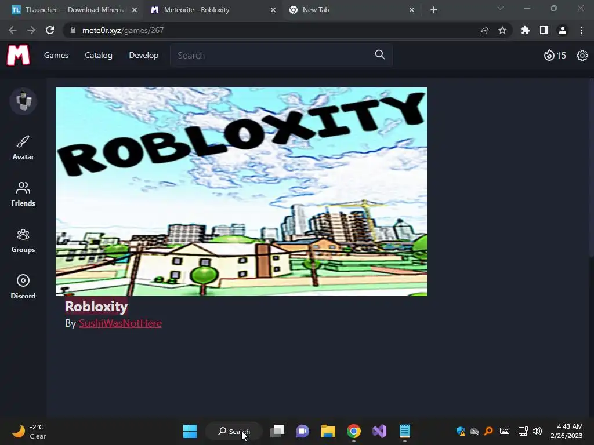Click the orange search tray icon
Screen dimensions: 594x445
click(488, 431)
